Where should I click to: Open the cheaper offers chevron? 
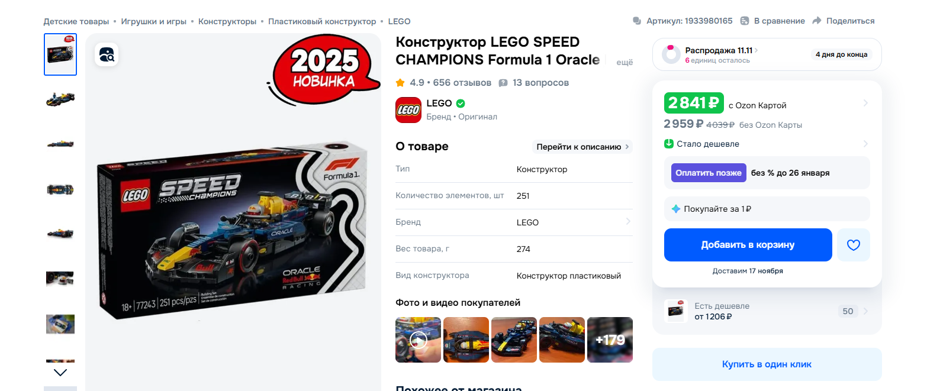(865, 311)
